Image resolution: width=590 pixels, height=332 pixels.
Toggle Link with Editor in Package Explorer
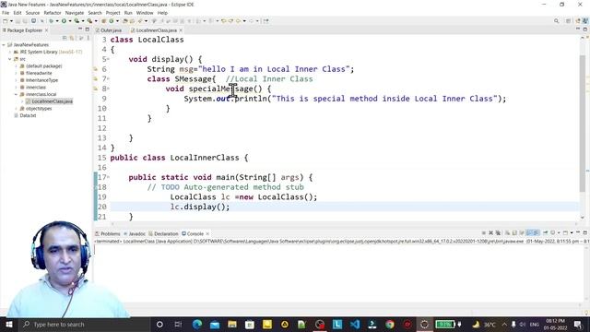click(x=72, y=38)
